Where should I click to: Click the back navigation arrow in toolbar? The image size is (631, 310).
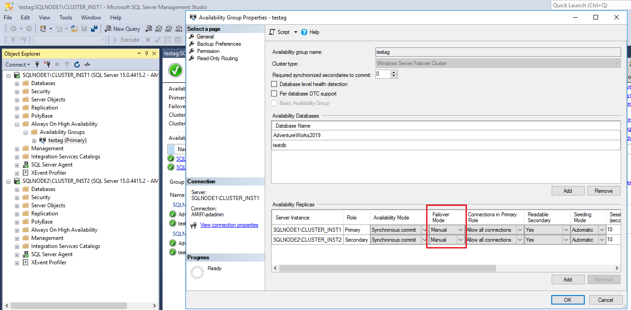click(14, 29)
